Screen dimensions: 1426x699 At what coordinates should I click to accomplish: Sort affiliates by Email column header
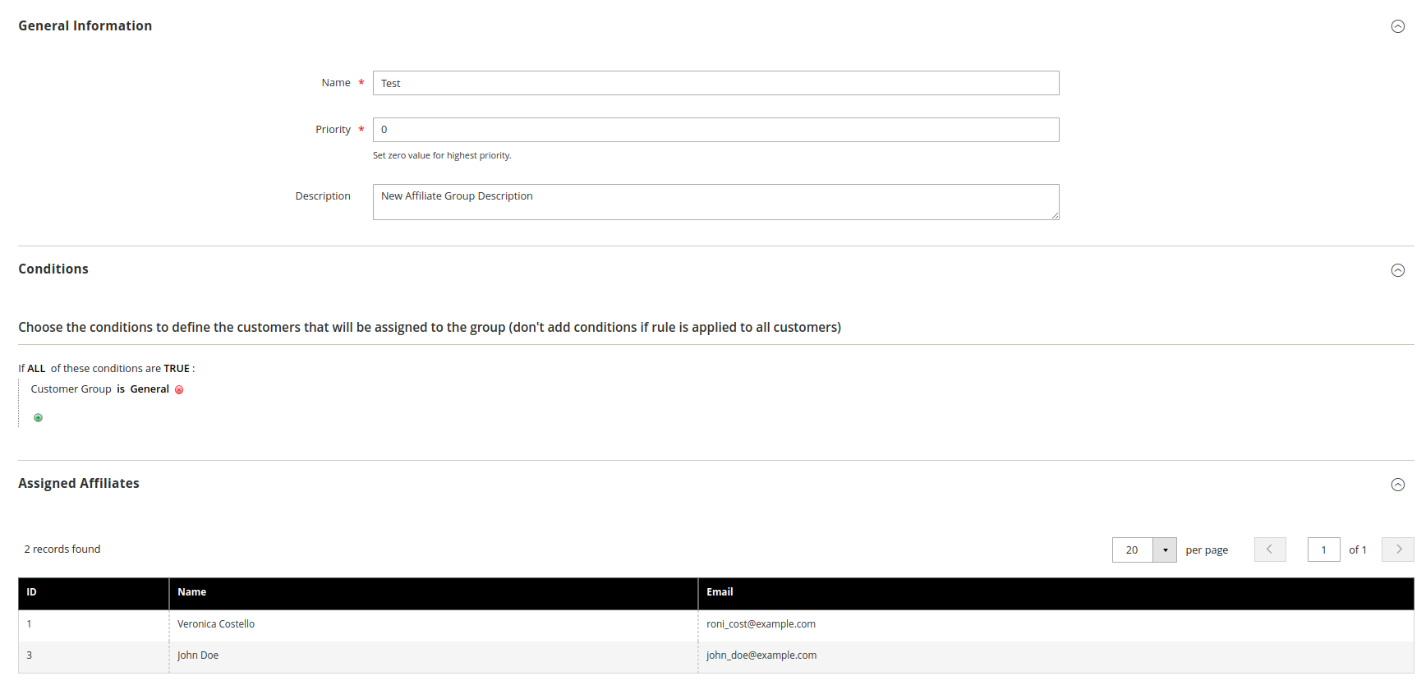pos(1056,593)
